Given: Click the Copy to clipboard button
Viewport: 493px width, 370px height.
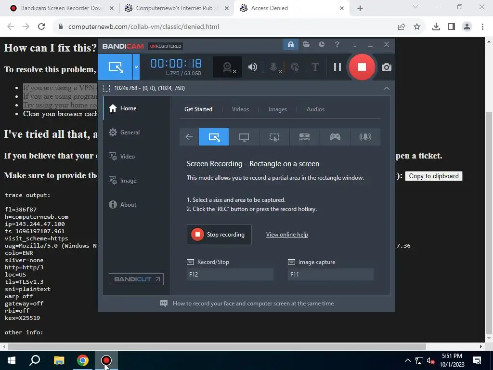Looking at the screenshot, I should click(x=434, y=176).
